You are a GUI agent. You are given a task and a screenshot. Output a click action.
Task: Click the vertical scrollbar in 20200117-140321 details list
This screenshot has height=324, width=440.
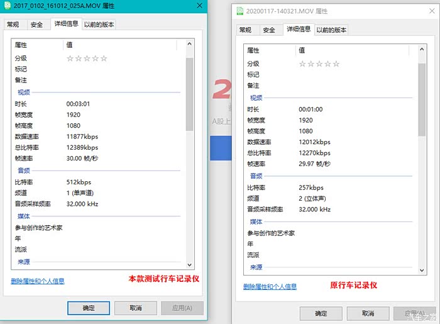click(x=422, y=157)
